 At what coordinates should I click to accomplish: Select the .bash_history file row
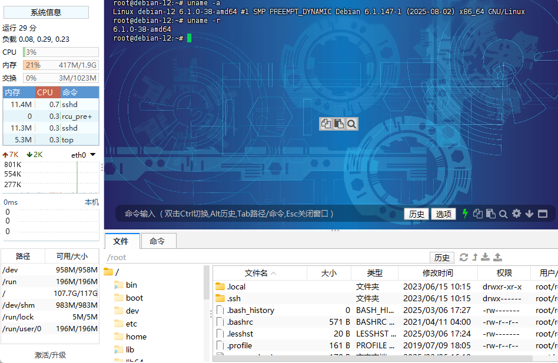click(386, 310)
